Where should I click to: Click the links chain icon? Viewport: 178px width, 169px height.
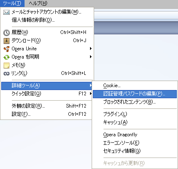click(7, 74)
